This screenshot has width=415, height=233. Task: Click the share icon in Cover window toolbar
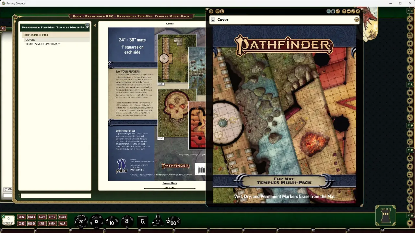[x=338, y=11]
